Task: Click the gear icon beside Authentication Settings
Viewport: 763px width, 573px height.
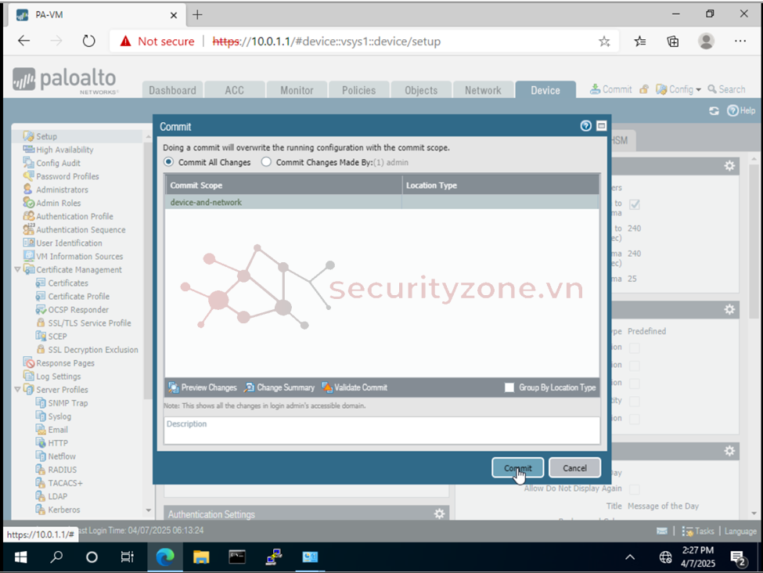Action: coord(439,514)
